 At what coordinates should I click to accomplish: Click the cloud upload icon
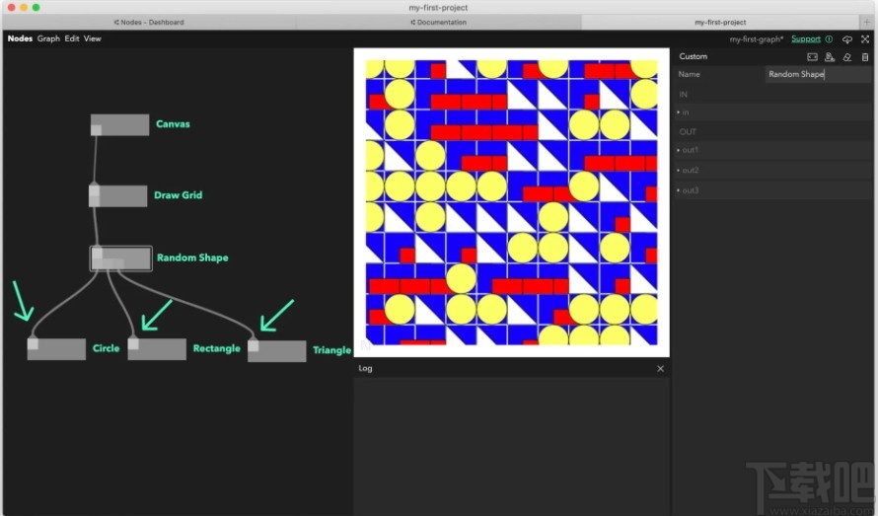pyautogui.click(x=847, y=39)
